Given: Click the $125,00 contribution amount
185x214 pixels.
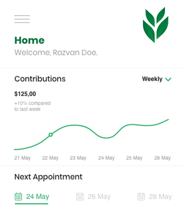Looking at the screenshot, I should click(x=25, y=94).
